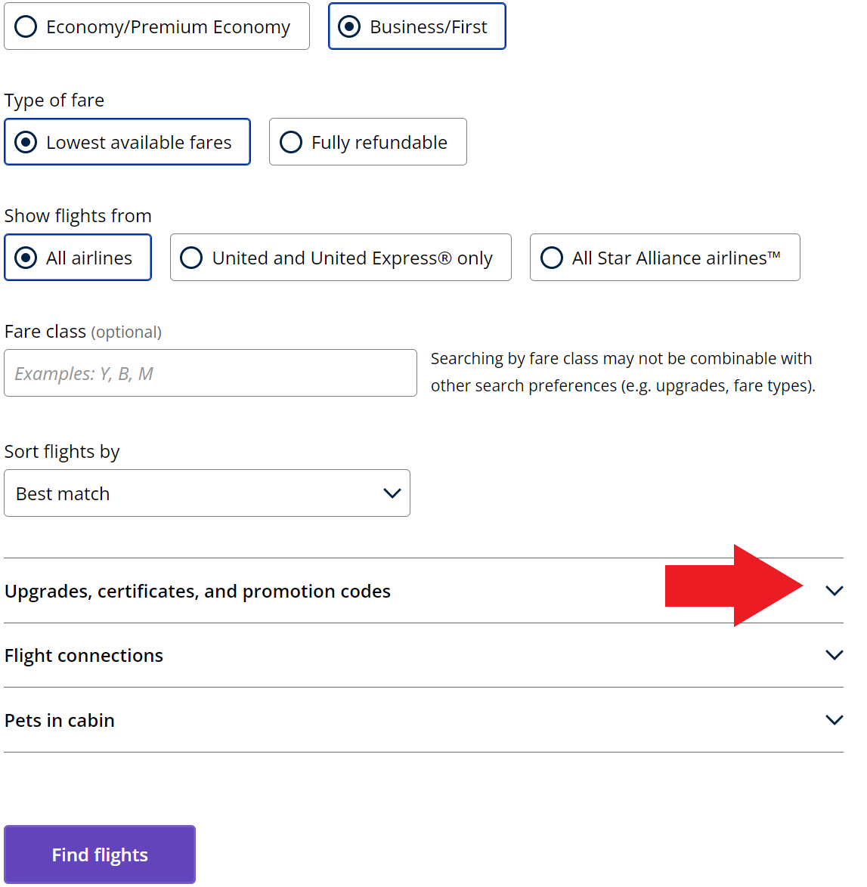Screen dimensions: 867x887
Task: Choose All airlines option
Action: [x=78, y=258]
